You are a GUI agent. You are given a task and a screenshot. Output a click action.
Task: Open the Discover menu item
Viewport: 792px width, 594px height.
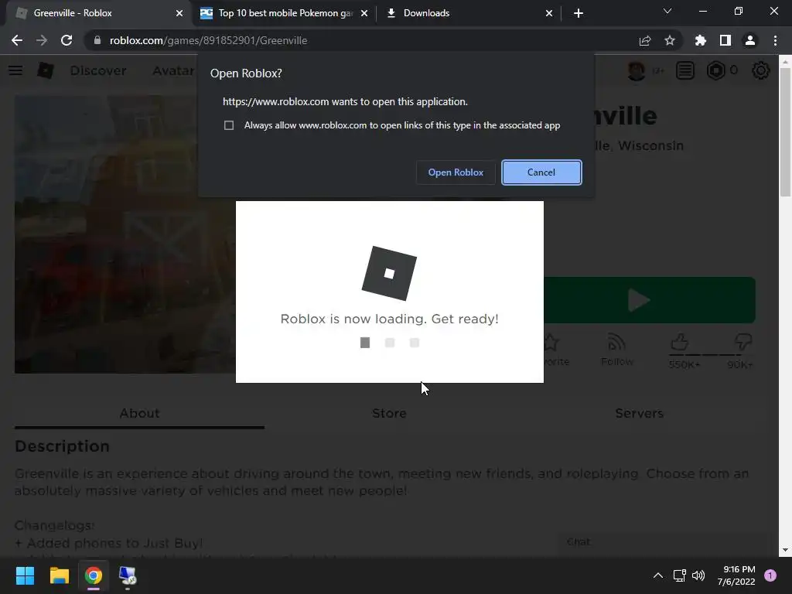[x=98, y=70]
